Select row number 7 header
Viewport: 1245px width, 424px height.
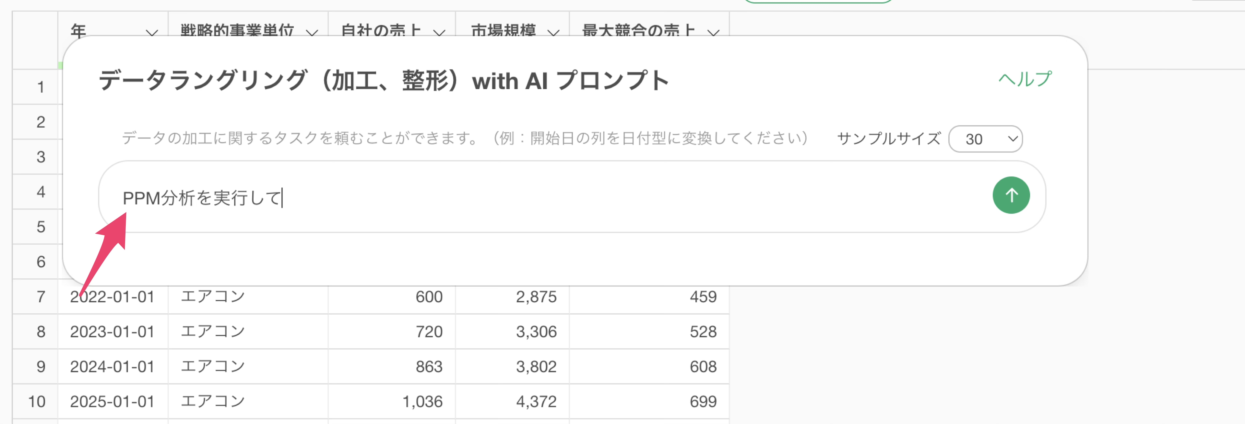(41, 297)
